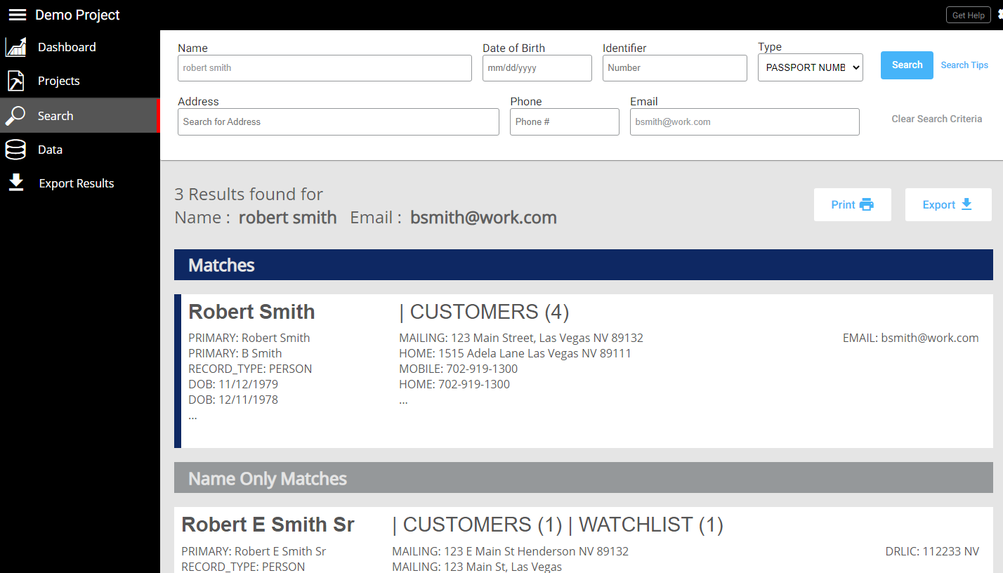Viewport: 1003px width, 573px height.
Task: Open the hamburger menu icon
Action: click(x=17, y=15)
